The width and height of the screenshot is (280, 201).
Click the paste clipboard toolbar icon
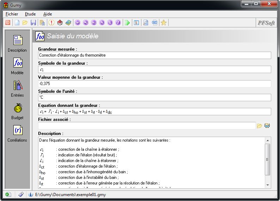42,22
